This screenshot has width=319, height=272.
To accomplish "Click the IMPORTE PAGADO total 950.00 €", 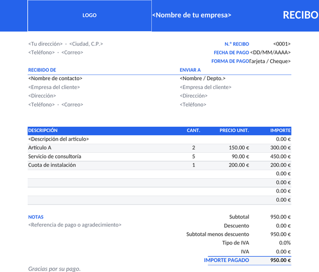I will coord(280,260).
